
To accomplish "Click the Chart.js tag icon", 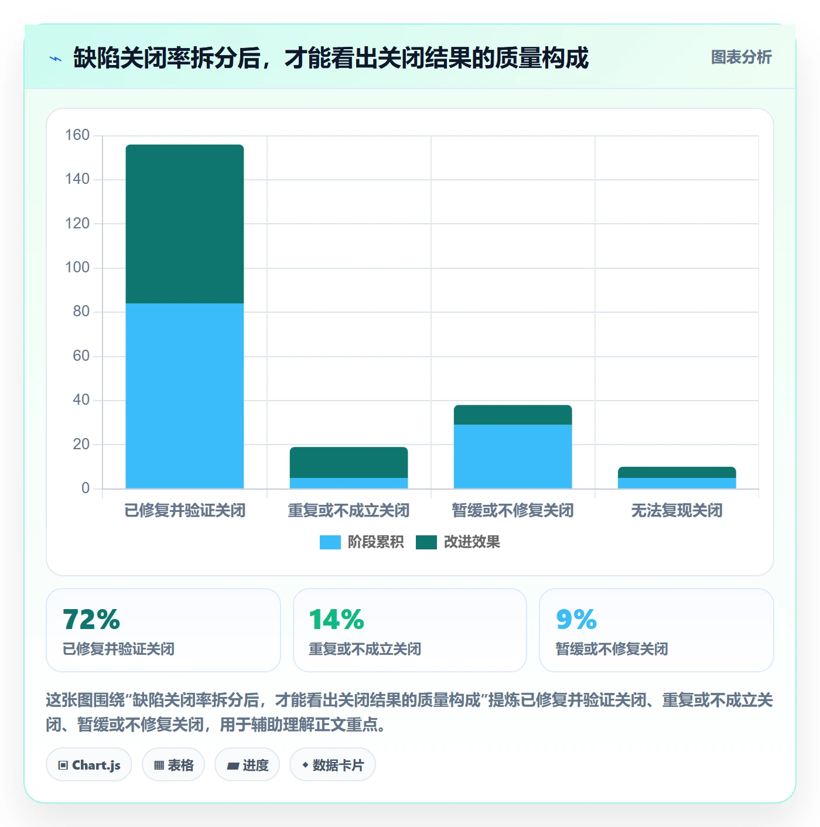I will 63,766.
